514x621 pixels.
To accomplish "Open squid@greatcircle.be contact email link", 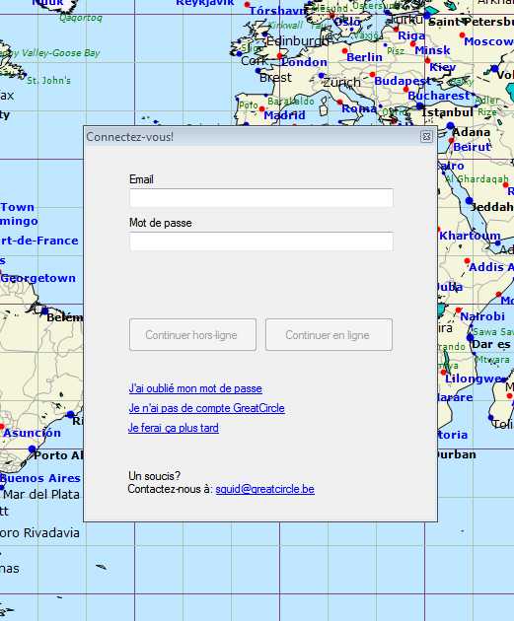I will click(264, 489).
